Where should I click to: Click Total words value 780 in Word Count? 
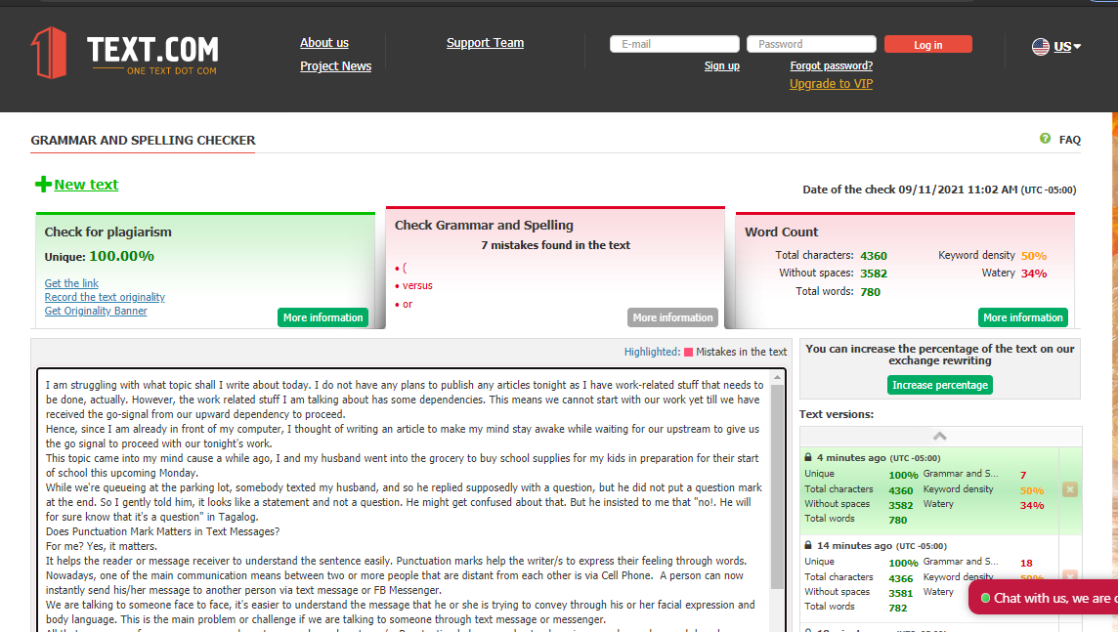tap(870, 292)
